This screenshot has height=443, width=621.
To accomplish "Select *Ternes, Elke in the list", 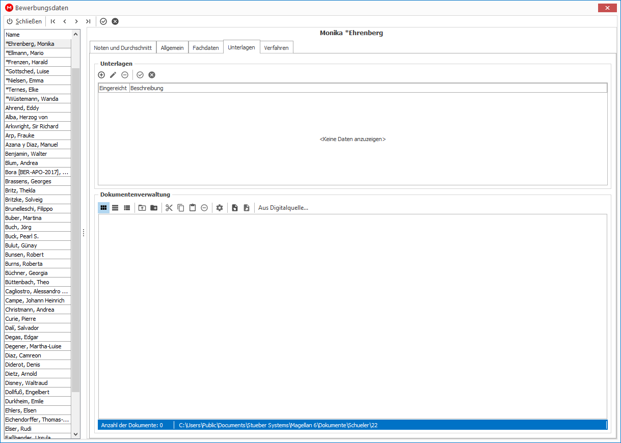I will (x=38, y=90).
